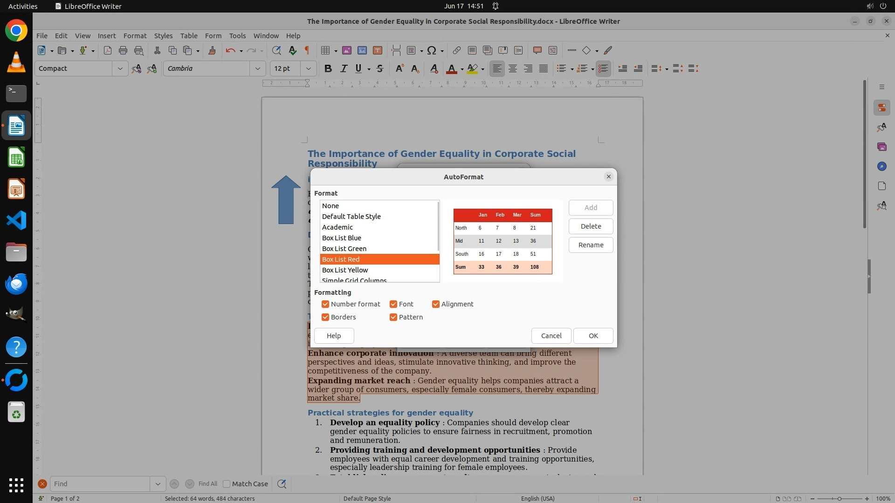Click the Export as PDF icon

(x=107, y=50)
